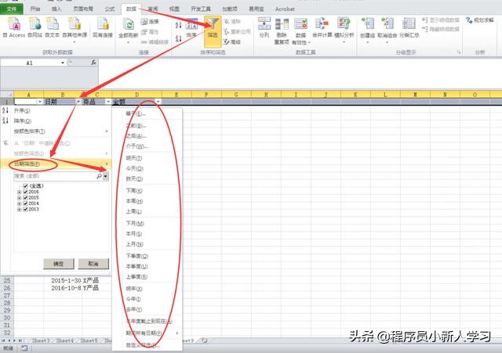Click the Name Box showing A1
This screenshot has height=353, width=502.
pos(30,63)
